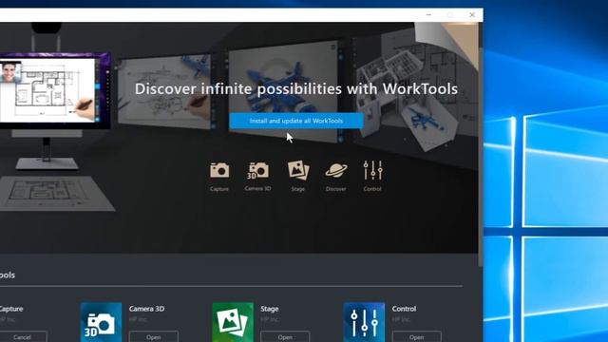Open the Control blue app tile
The width and height of the screenshot is (608, 342).
pyautogui.click(x=364, y=322)
